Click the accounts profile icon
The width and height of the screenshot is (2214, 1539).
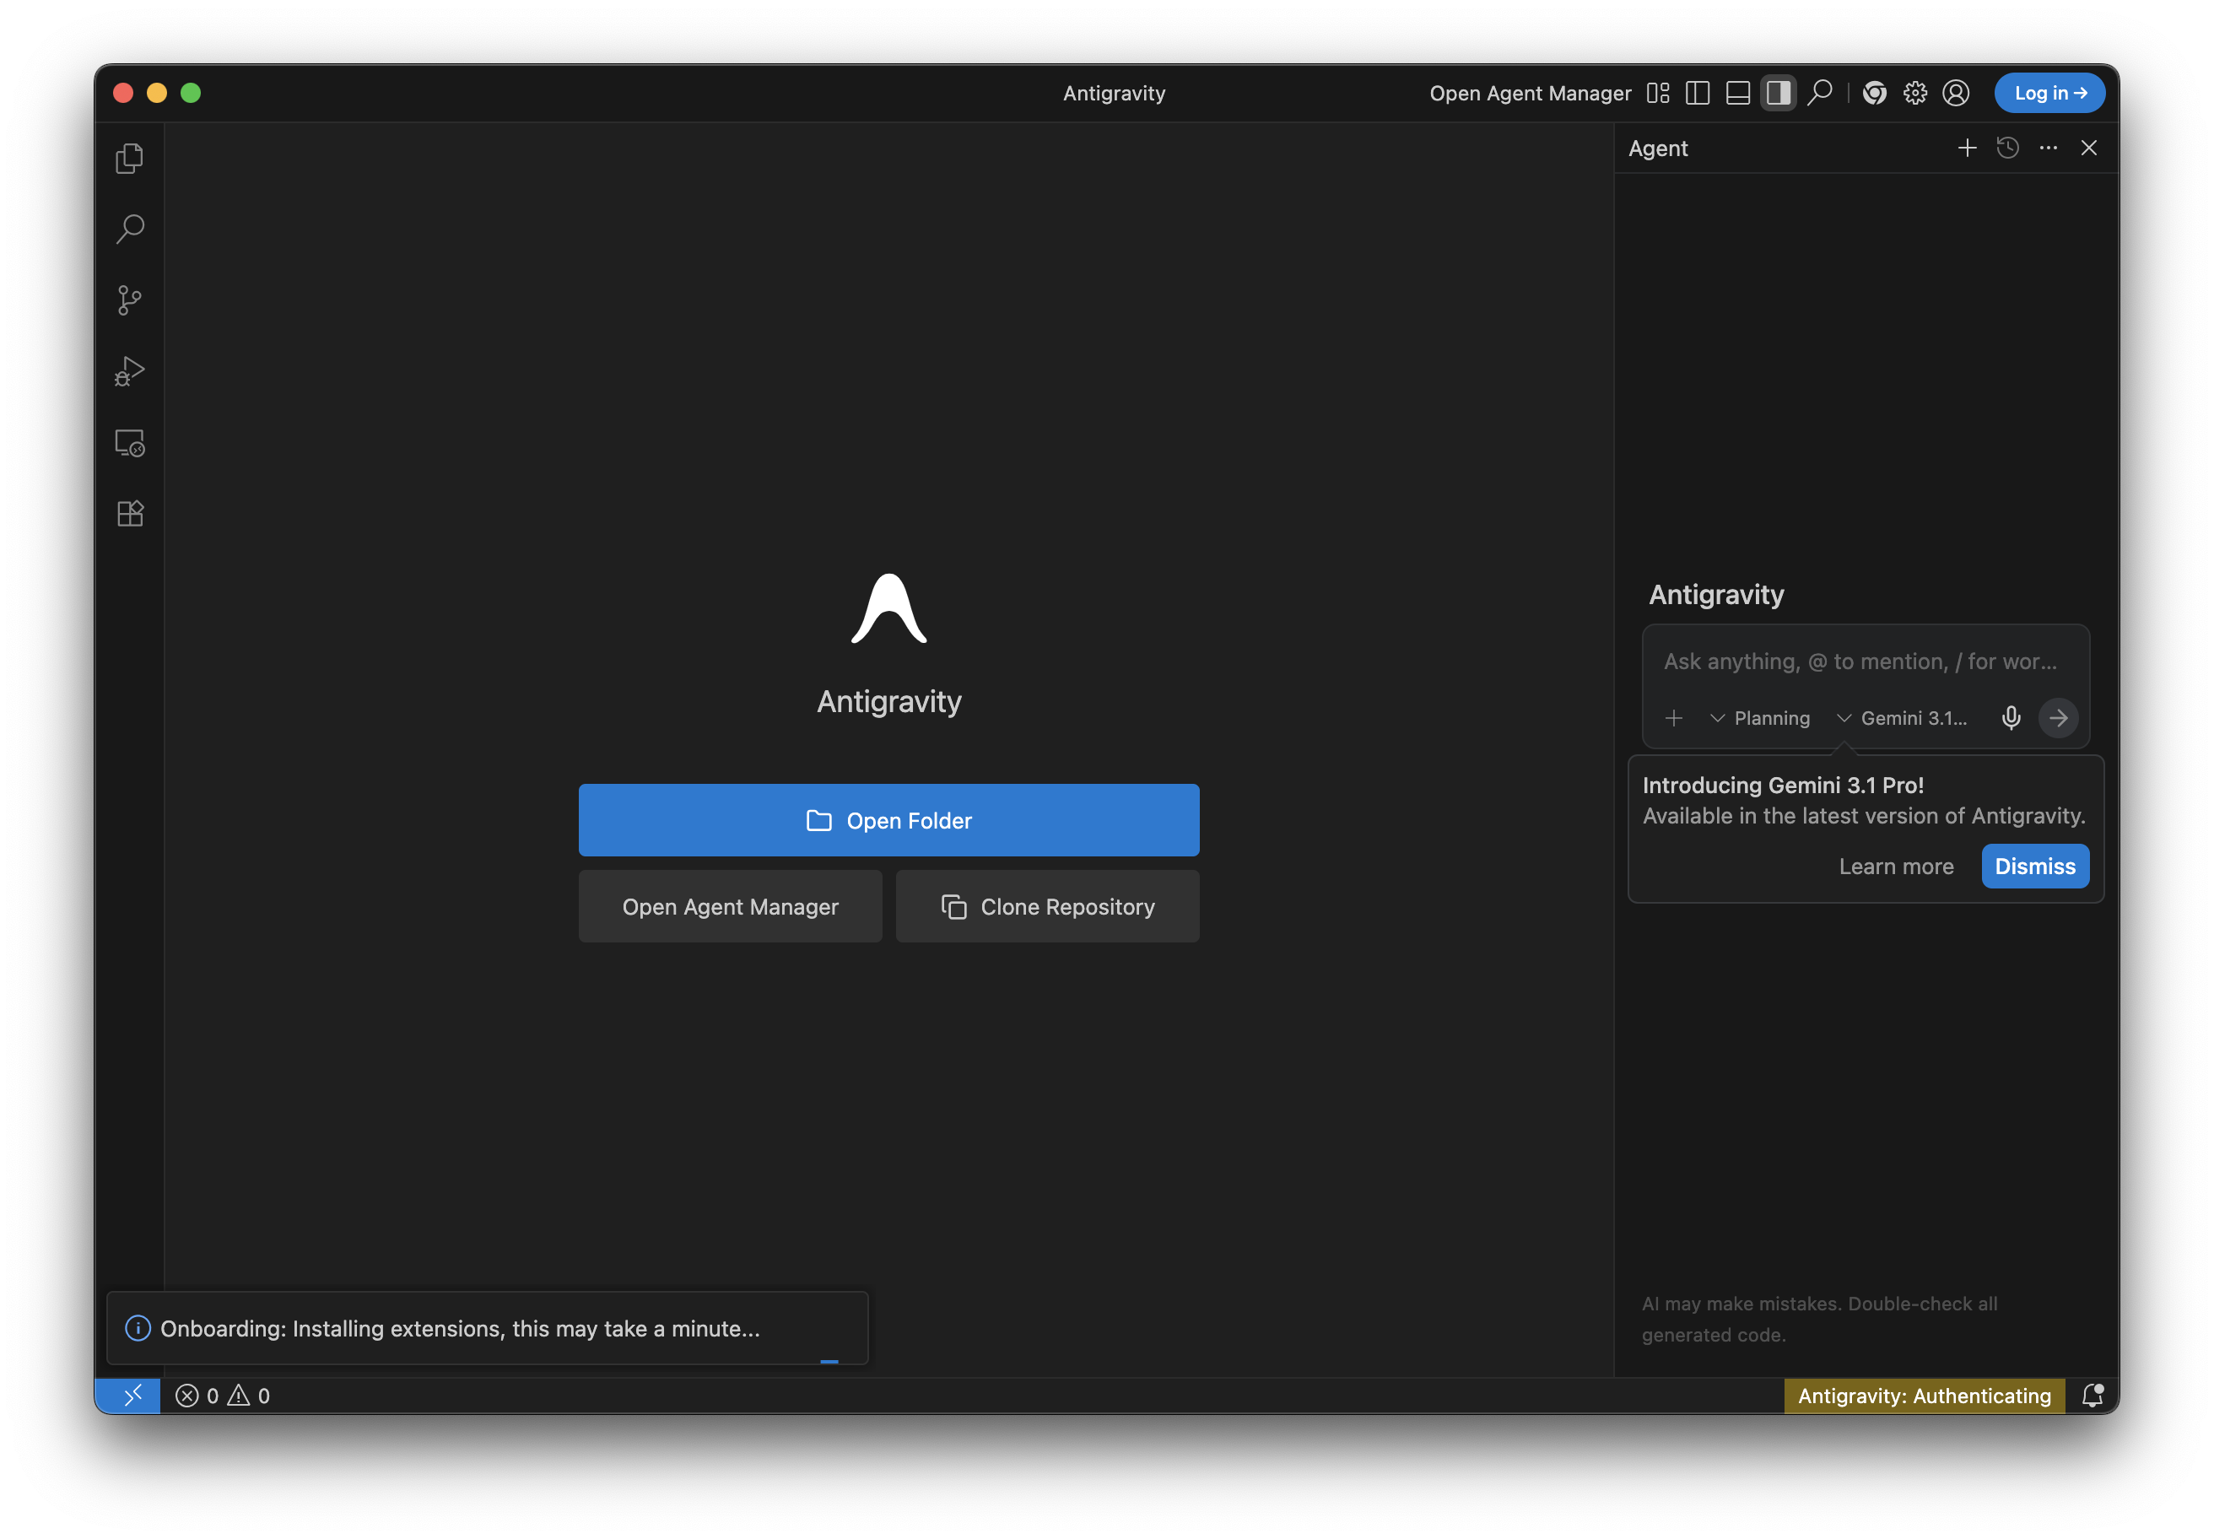1956,93
